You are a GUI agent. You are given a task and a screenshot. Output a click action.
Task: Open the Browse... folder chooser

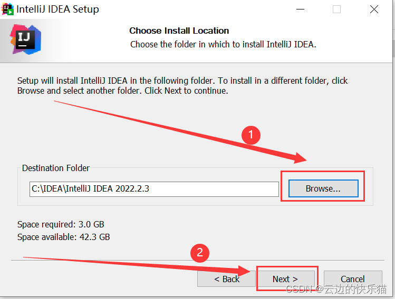click(323, 188)
